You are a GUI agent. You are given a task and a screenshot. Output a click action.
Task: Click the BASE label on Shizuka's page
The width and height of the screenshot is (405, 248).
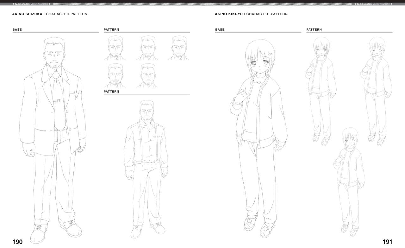(x=17, y=29)
